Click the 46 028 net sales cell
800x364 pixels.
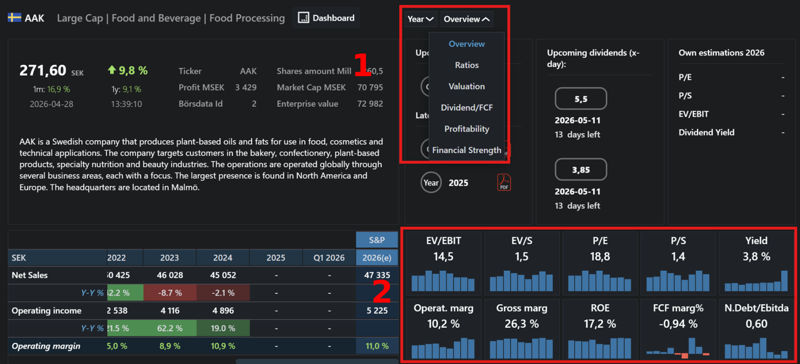[169, 275]
